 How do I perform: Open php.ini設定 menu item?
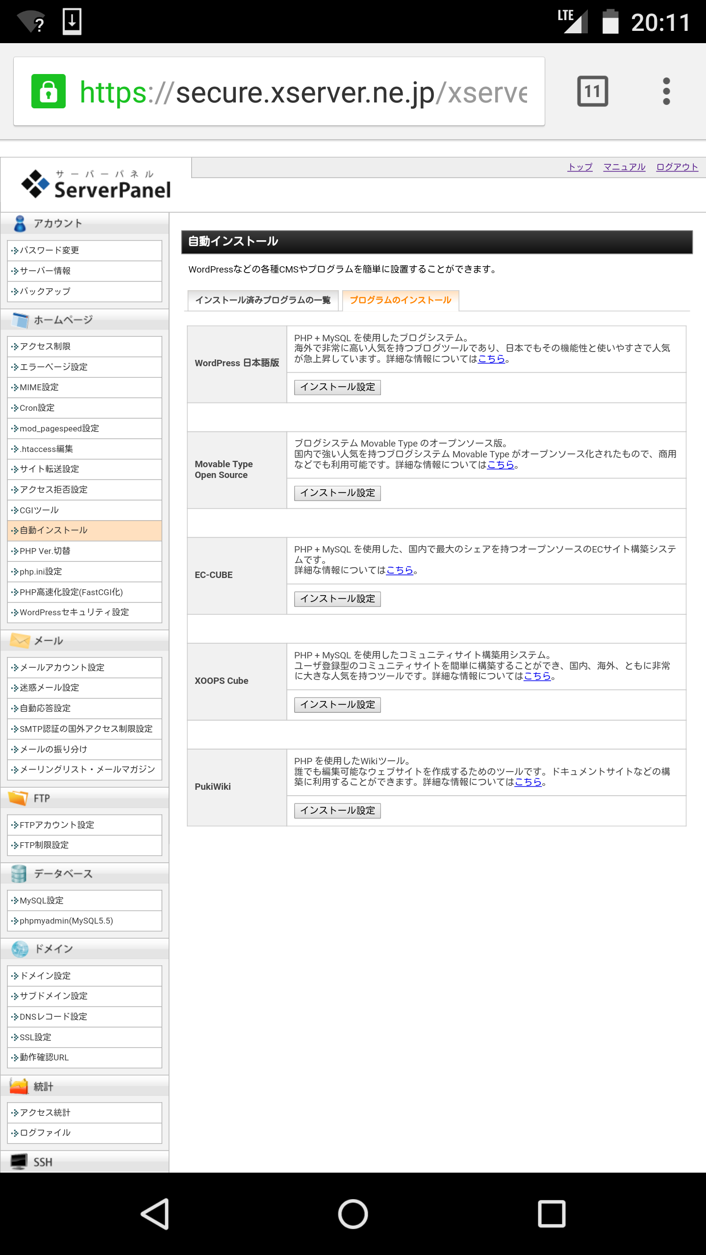(85, 572)
